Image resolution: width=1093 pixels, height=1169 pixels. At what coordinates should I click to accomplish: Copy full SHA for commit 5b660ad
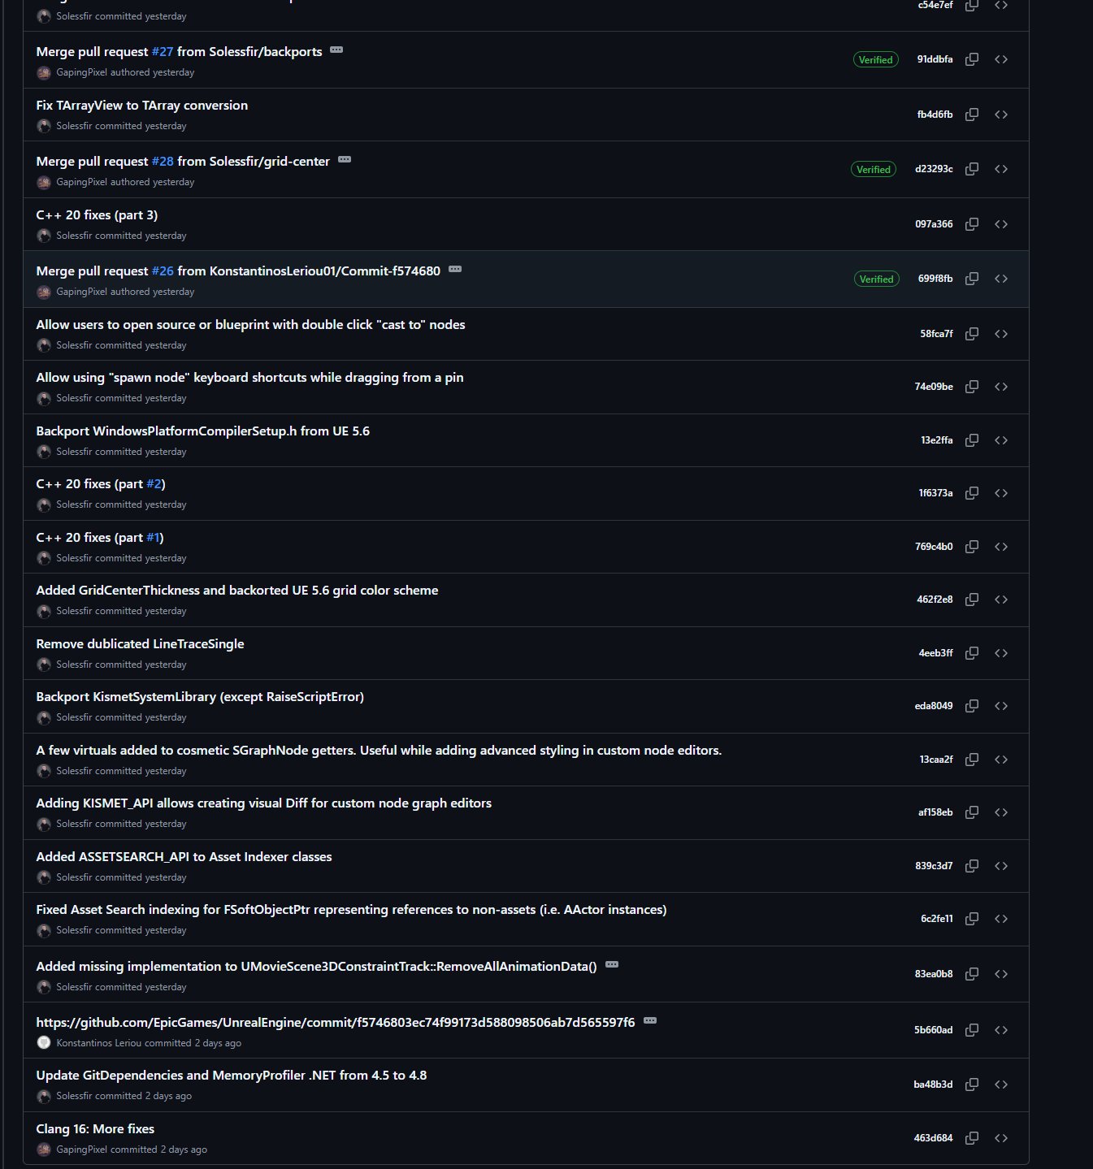point(971,1030)
